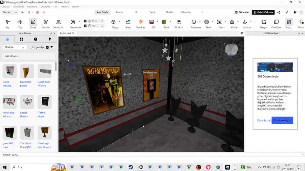Viewport: 305px width, 171px height.
Task: Open the Düzenleme menu
Action: tap(18, 7)
